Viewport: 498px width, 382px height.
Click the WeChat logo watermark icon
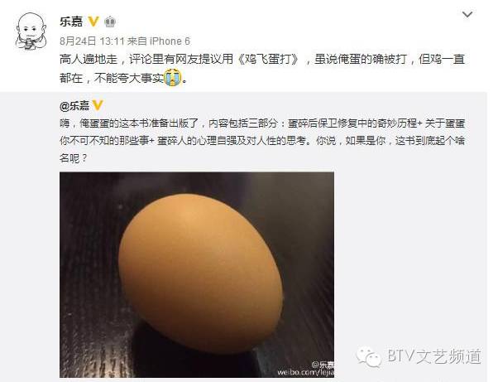pos(368,356)
